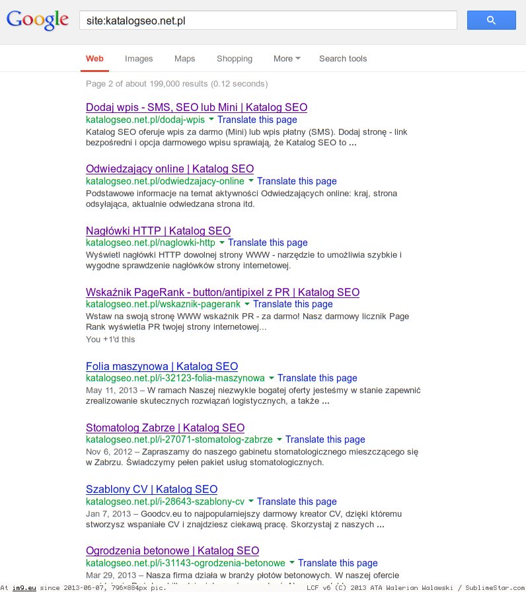Open the Shopping tab

point(235,59)
